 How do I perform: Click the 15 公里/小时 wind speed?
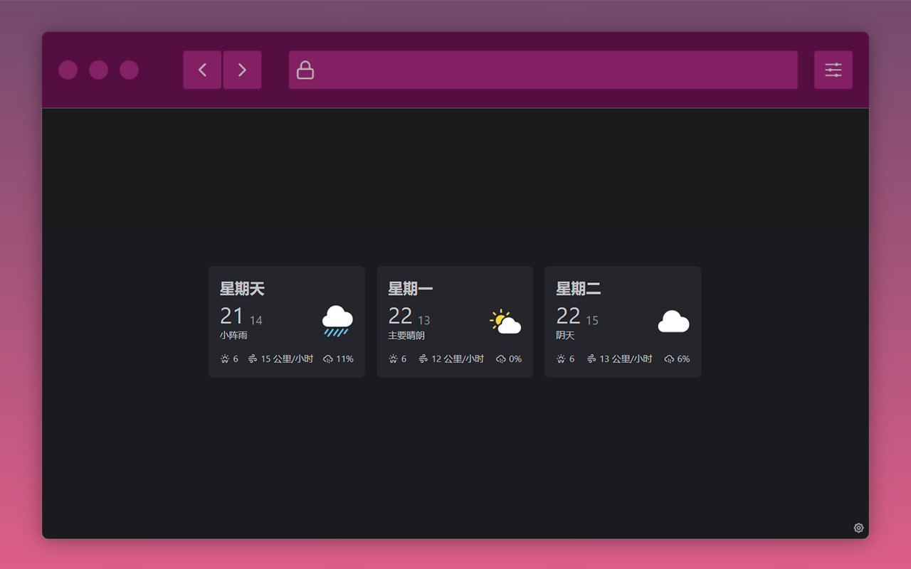(287, 359)
